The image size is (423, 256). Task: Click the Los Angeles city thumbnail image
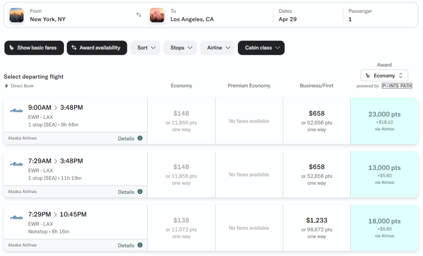click(x=157, y=15)
